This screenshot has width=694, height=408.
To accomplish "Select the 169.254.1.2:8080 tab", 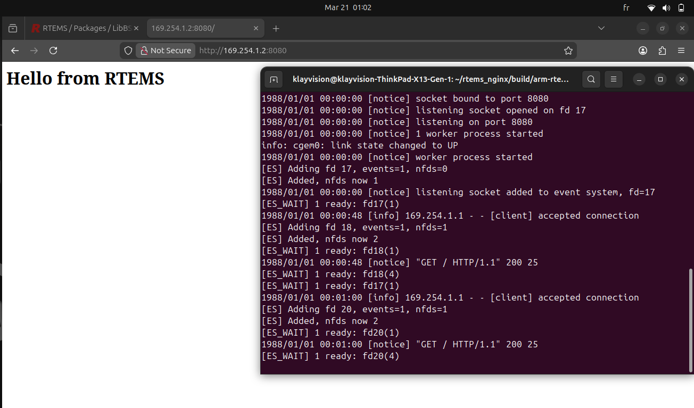I will coord(197,28).
